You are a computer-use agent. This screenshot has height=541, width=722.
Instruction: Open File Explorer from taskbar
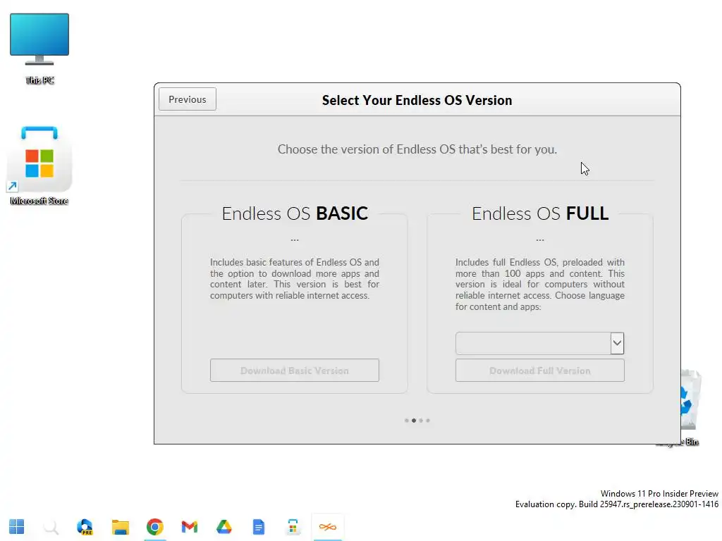(x=120, y=527)
